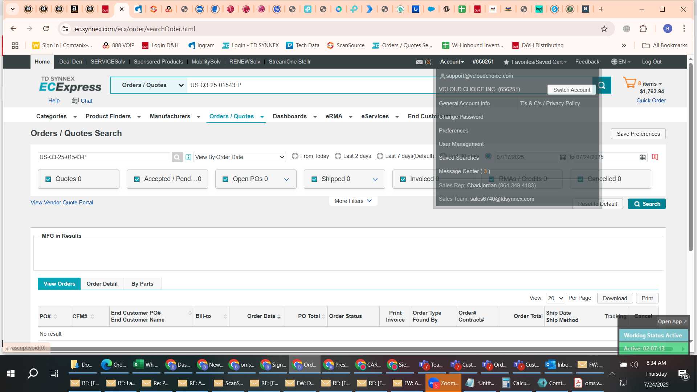
Task: Bookmark this page with the star icon
Action: [604, 29]
